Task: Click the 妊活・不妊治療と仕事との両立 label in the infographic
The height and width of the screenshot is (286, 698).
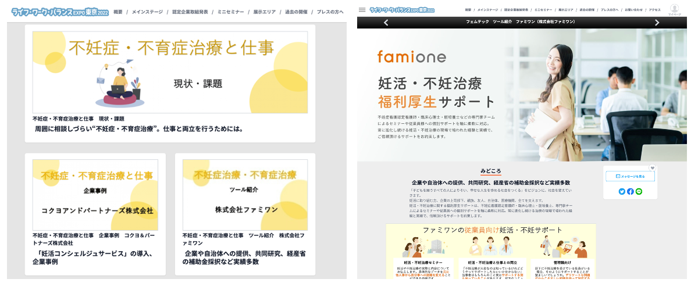Action: click(x=492, y=263)
